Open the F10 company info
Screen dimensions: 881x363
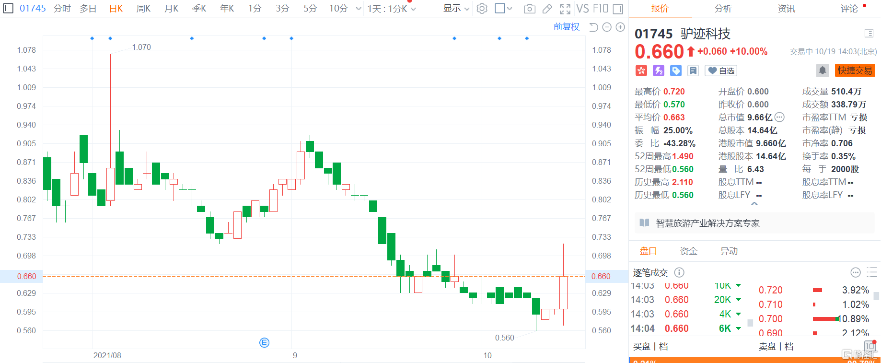(601, 9)
